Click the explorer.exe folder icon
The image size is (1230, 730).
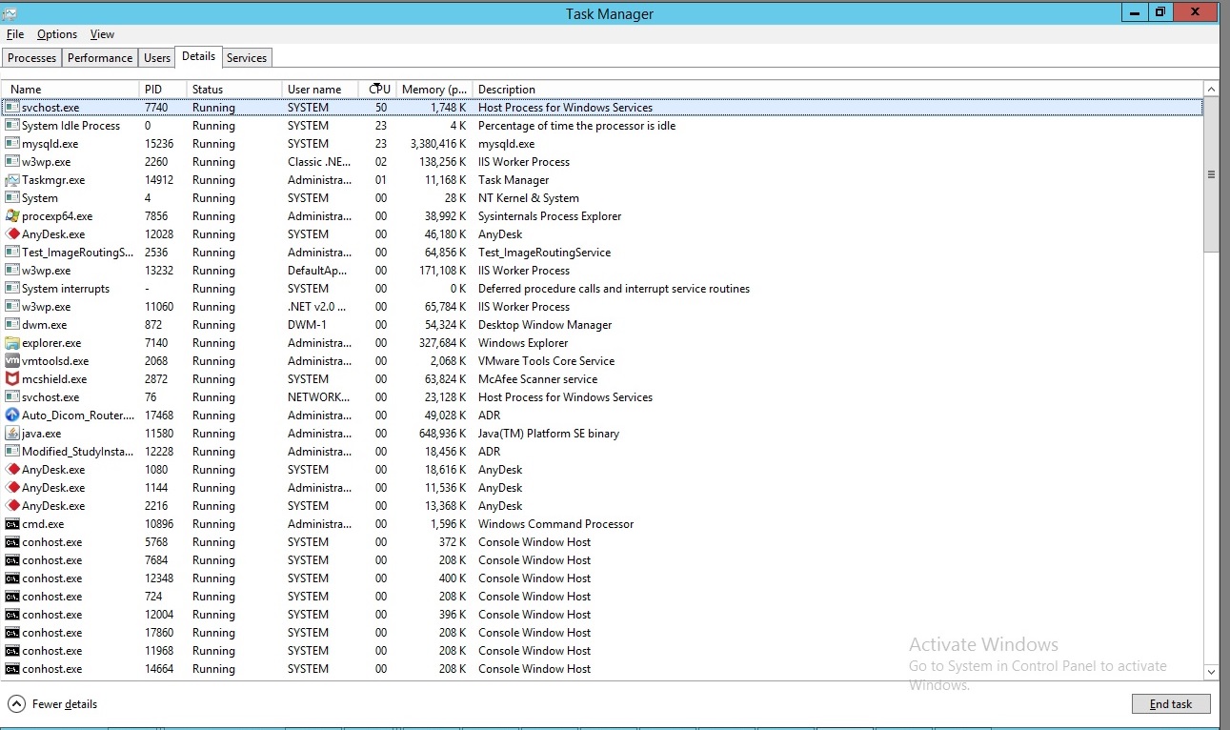click(11, 342)
